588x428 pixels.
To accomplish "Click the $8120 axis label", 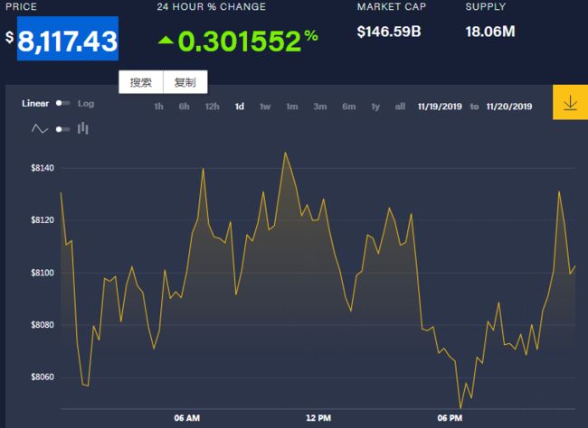I will 43,220.
